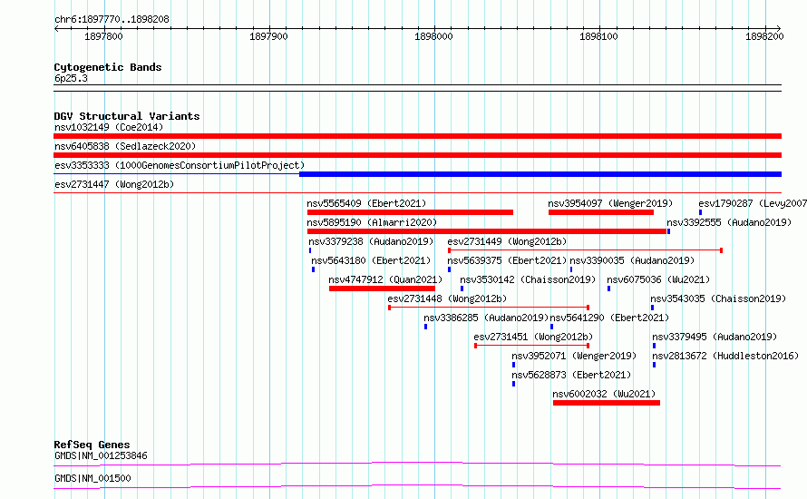Click the nsv1032149 (Coe2014) red variant bar
Viewport: 807px width, 499px height.
pos(417,136)
